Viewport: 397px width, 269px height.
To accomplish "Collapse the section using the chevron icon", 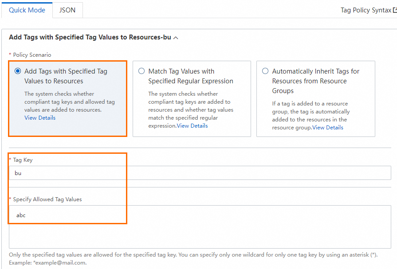I will (x=175, y=38).
